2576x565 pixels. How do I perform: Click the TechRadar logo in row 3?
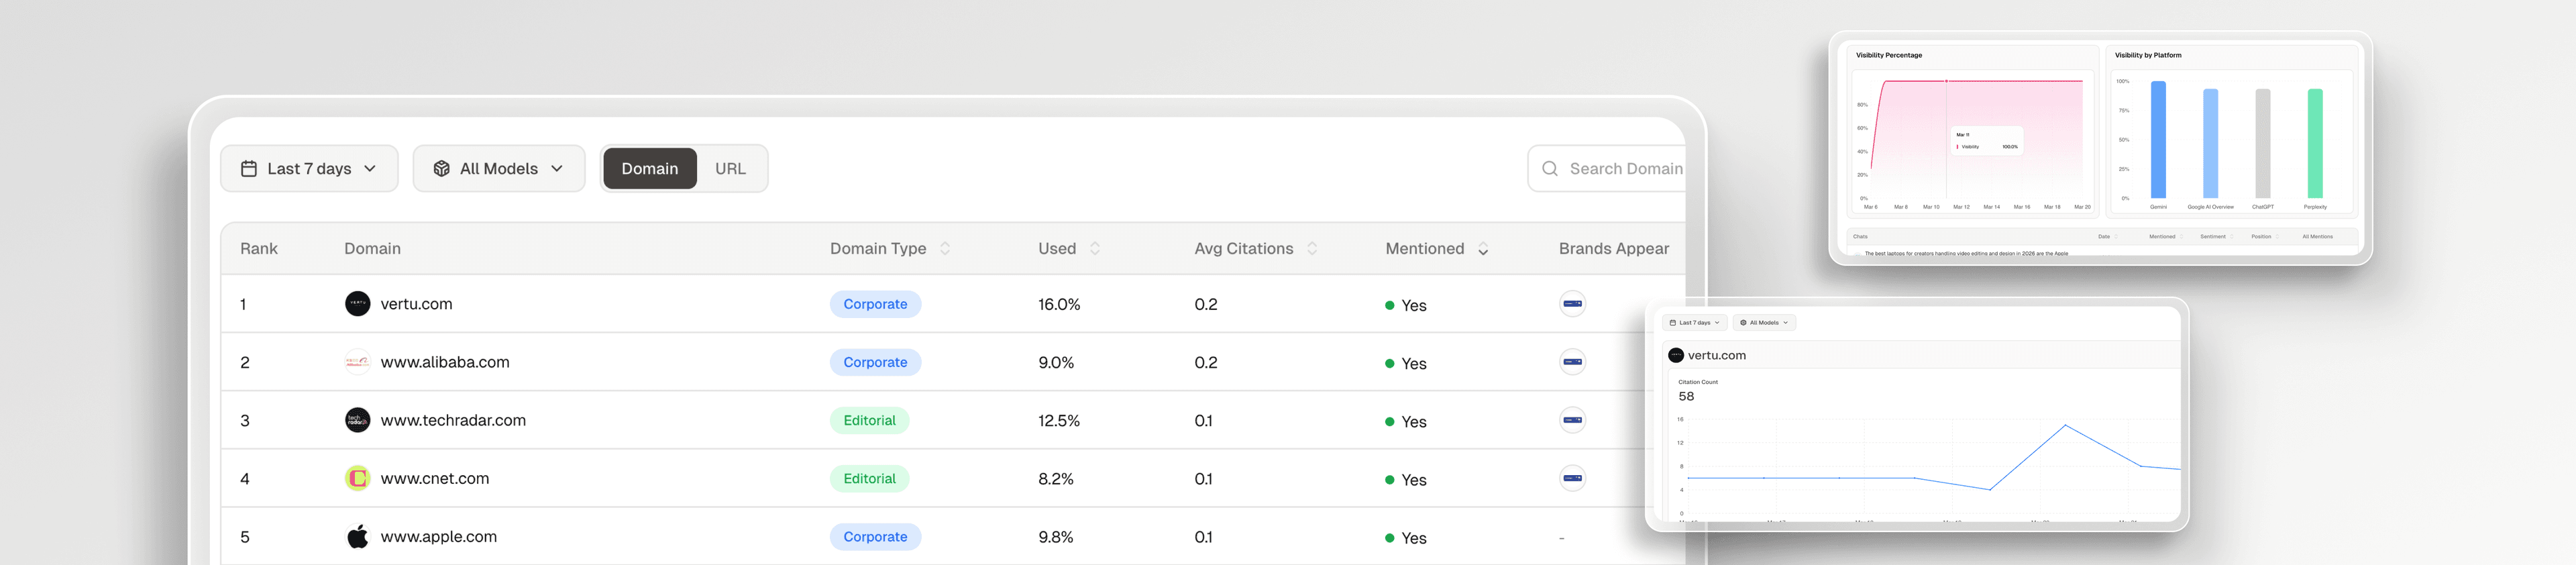[357, 420]
